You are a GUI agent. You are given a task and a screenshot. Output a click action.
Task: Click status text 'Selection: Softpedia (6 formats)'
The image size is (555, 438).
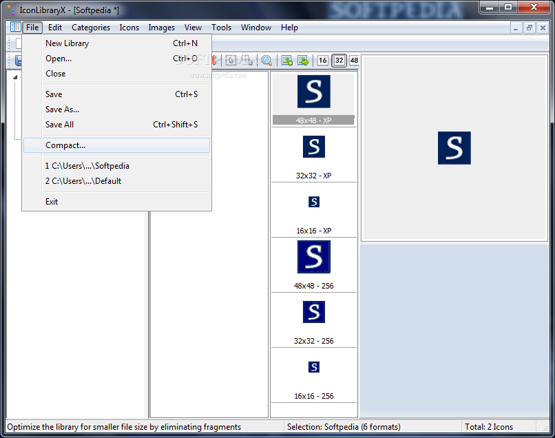click(x=344, y=427)
